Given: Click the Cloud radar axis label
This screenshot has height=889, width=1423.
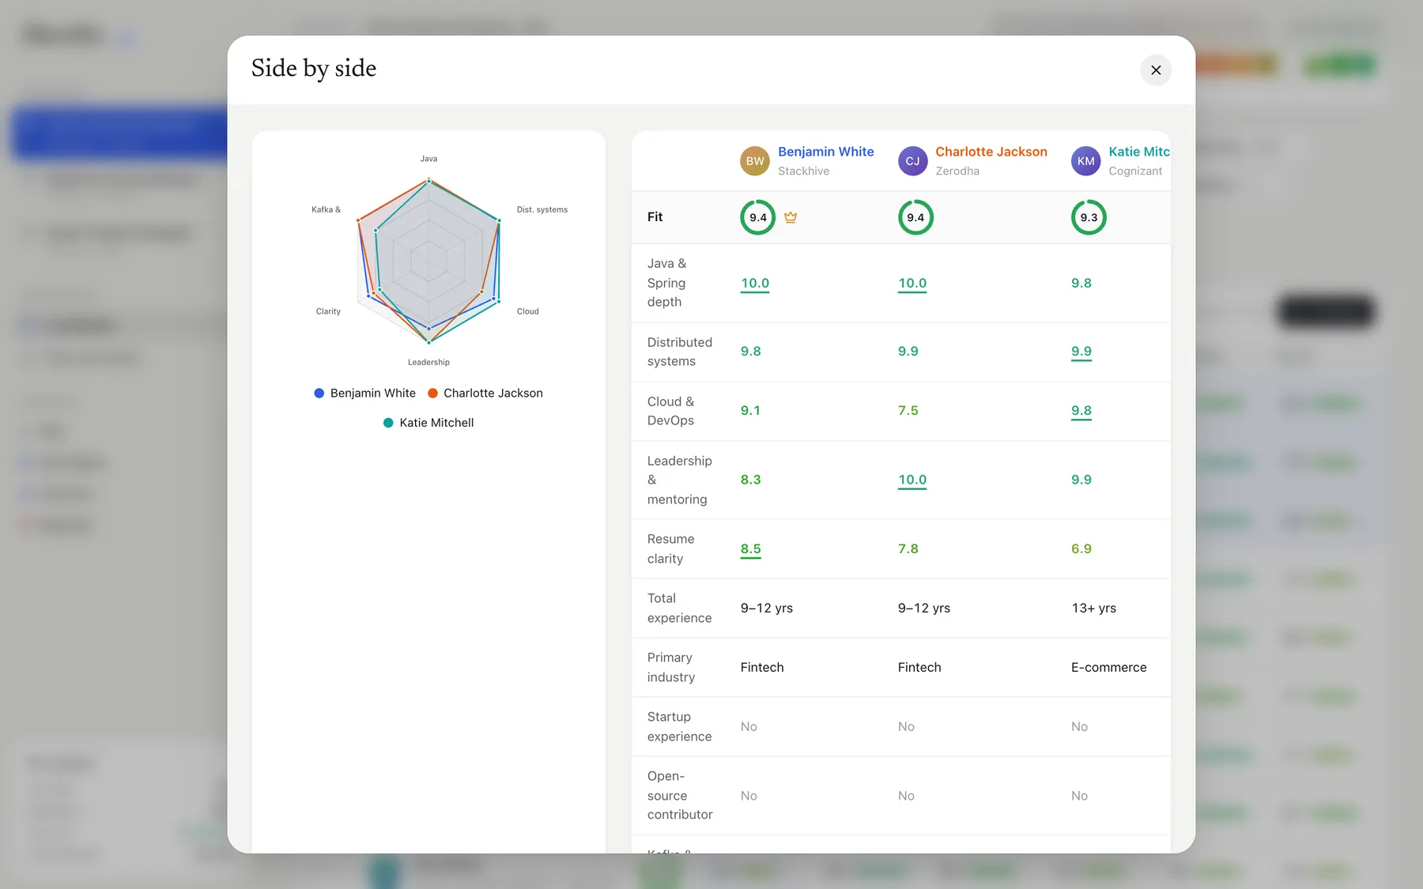Looking at the screenshot, I should click(528, 311).
